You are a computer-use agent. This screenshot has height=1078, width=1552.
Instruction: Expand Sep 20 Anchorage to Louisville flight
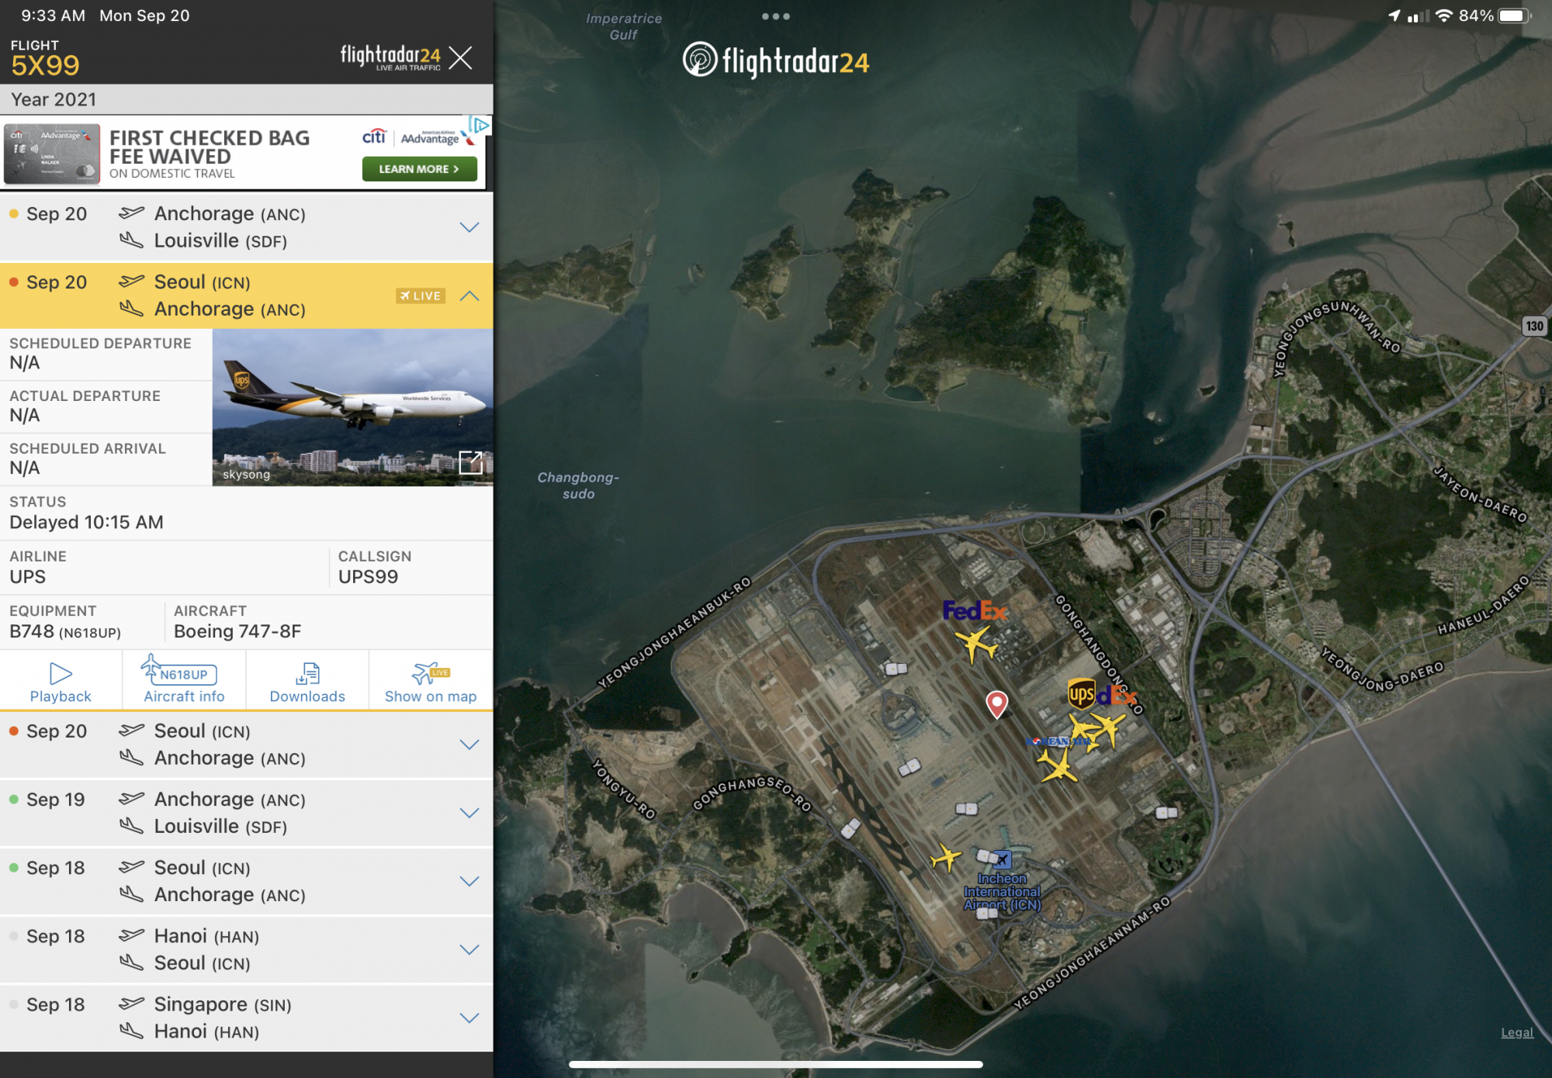(469, 227)
